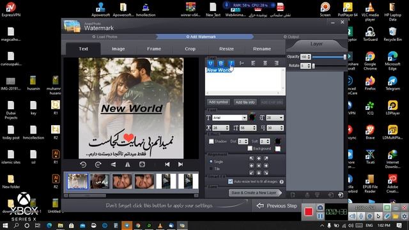Screen dimensions: 409x230
Task: Move watermark to top-center position
Action: 259,158
